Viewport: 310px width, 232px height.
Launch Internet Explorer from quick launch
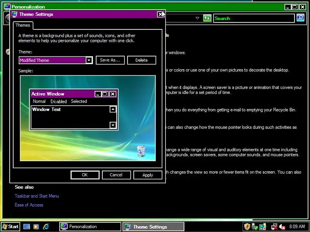point(46,227)
